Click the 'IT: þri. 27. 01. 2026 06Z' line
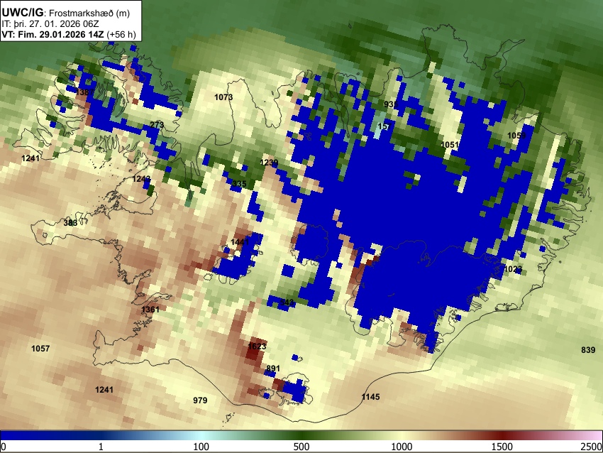603x453 pixels. tap(50, 24)
